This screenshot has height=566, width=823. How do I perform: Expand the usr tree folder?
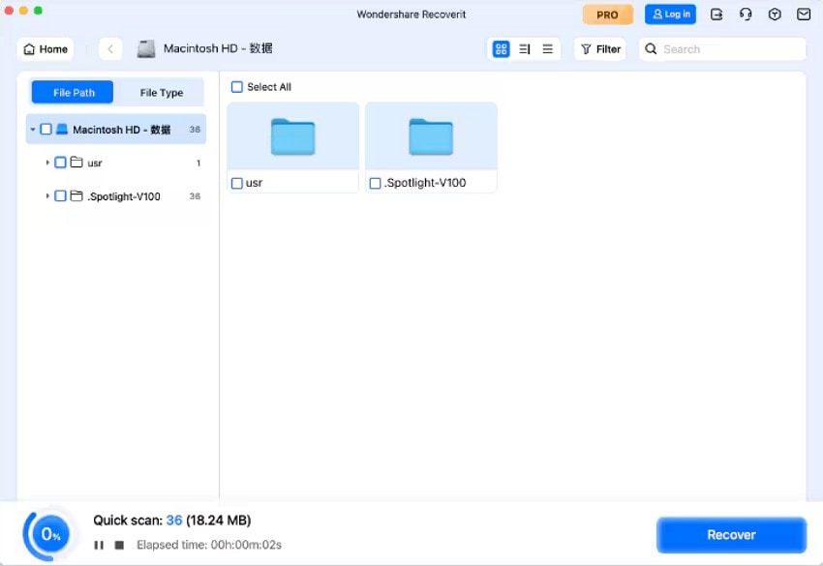[47, 163]
